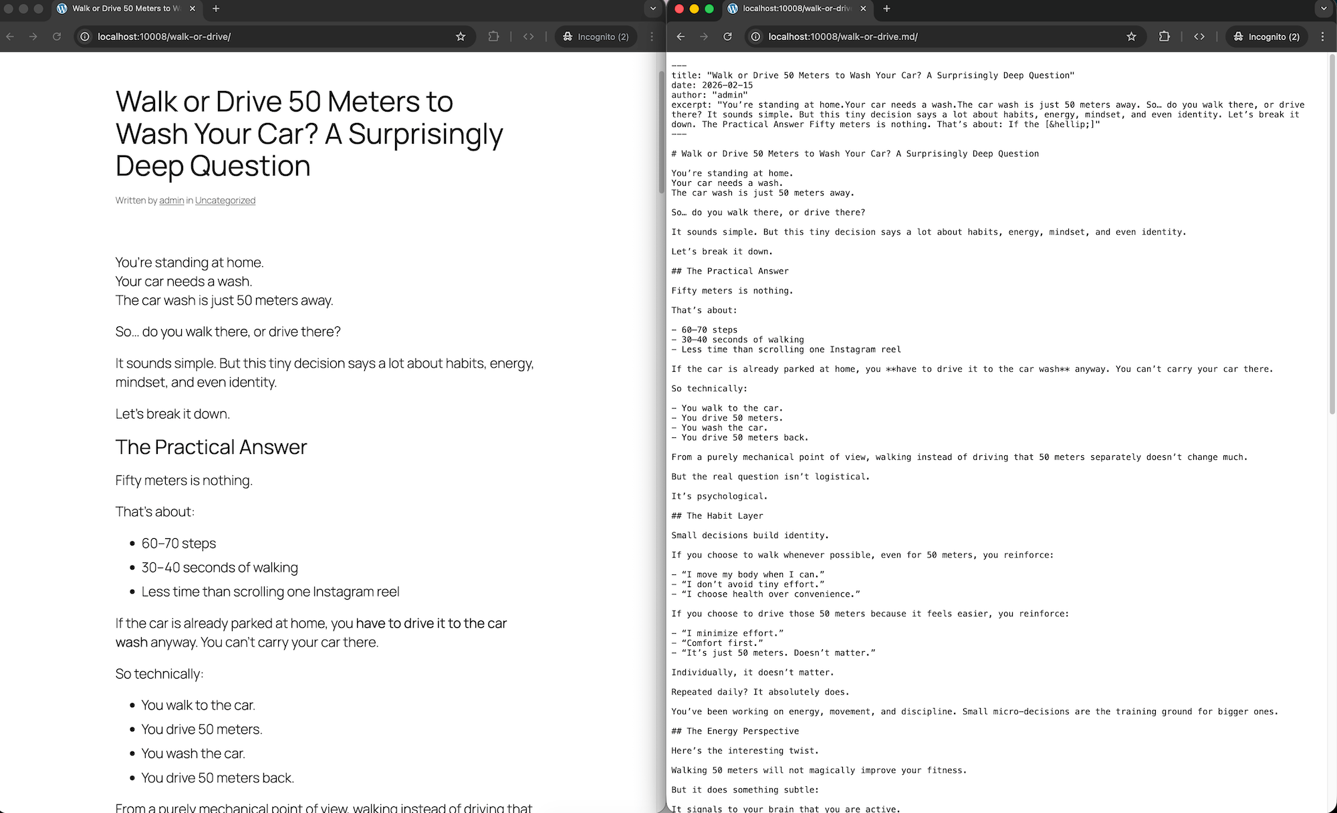The height and width of the screenshot is (813, 1337).
Task: Reload page in left browser window
Action: 57,37
